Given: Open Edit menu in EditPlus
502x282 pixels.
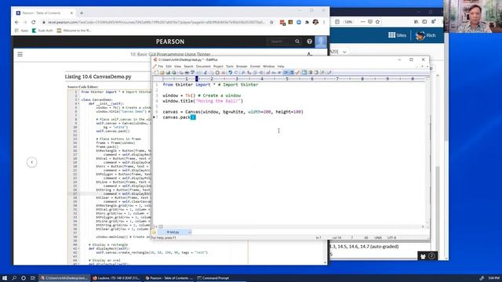Looking at the screenshot, I should click(x=169, y=66).
